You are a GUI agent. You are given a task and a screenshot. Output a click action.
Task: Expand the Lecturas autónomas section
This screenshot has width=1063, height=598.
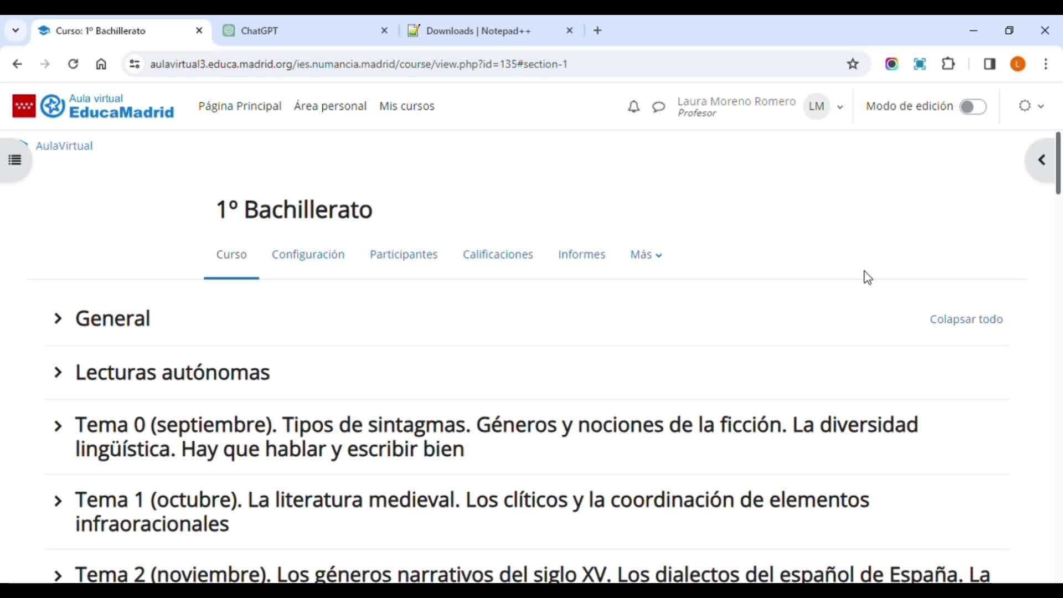(58, 372)
